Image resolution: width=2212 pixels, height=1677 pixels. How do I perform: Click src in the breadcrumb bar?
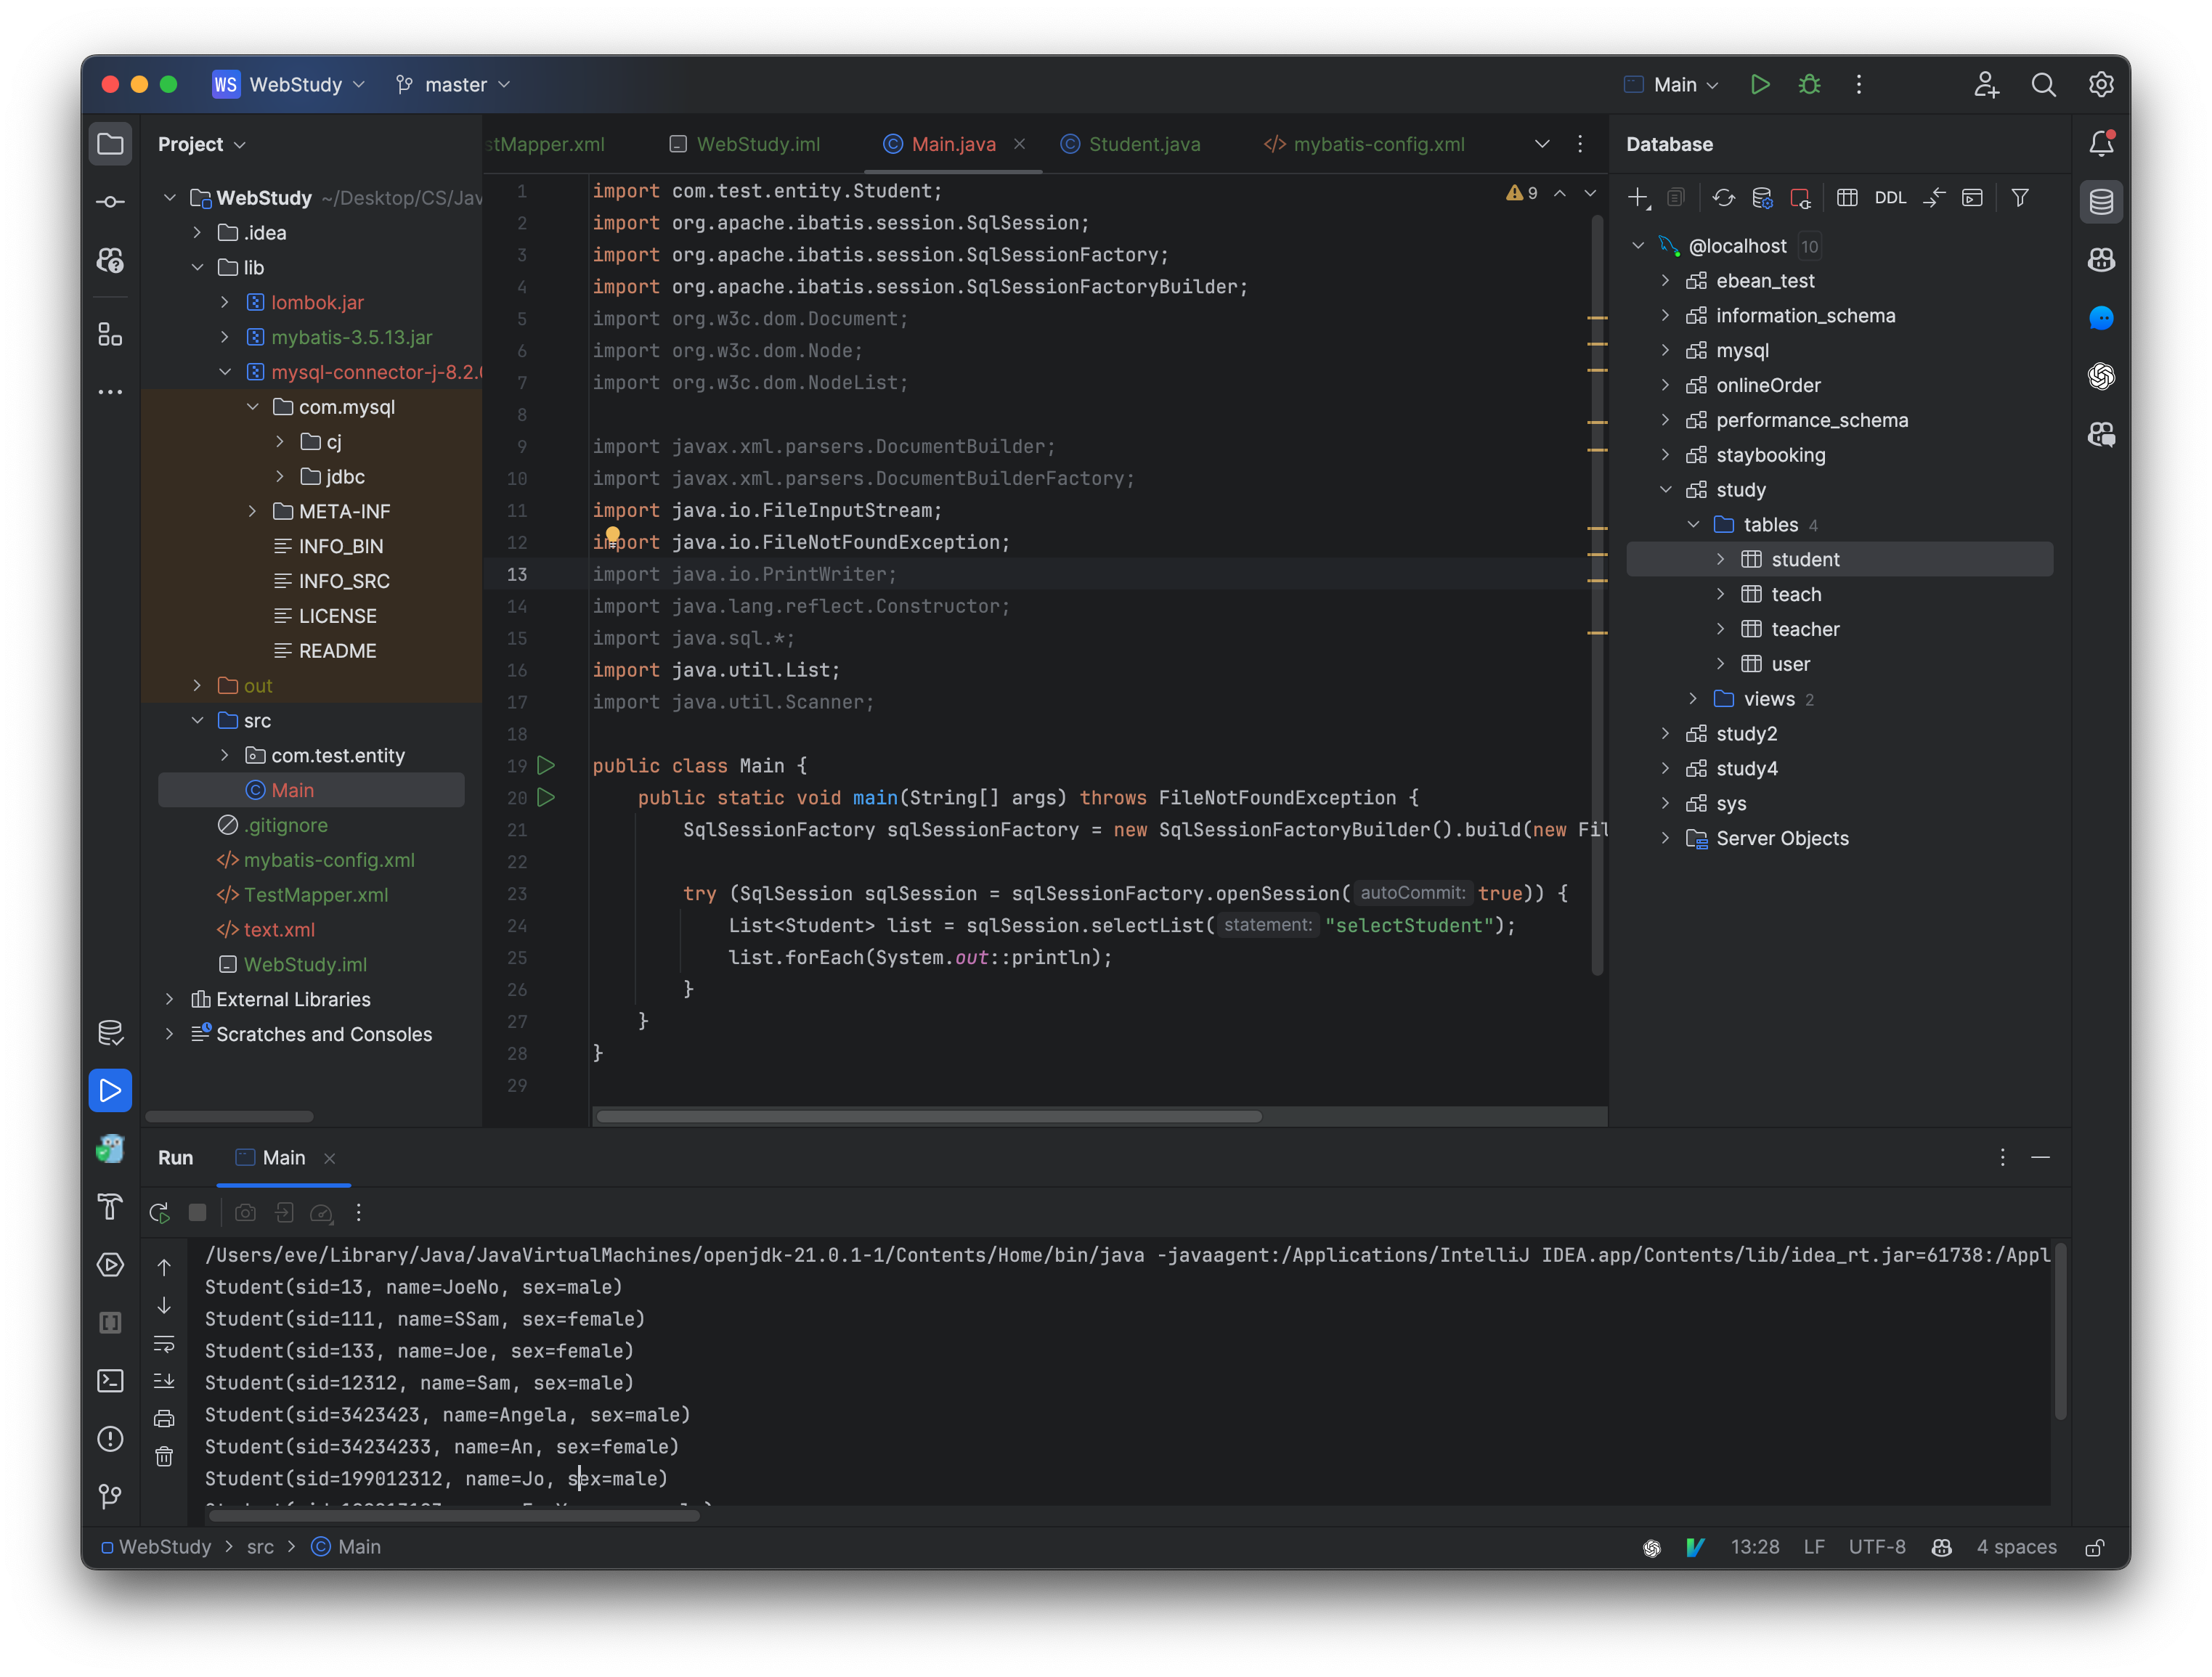(x=261, y=1546)
